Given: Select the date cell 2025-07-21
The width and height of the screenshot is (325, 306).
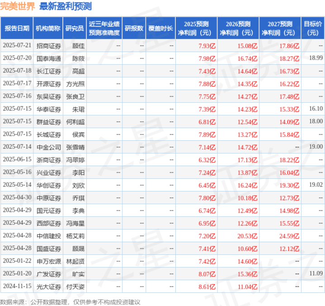Looking at the screenshot, I should (17, 45).
